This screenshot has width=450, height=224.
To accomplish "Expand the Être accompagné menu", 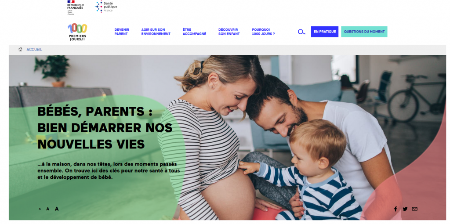I will click(x=194, y=32).
